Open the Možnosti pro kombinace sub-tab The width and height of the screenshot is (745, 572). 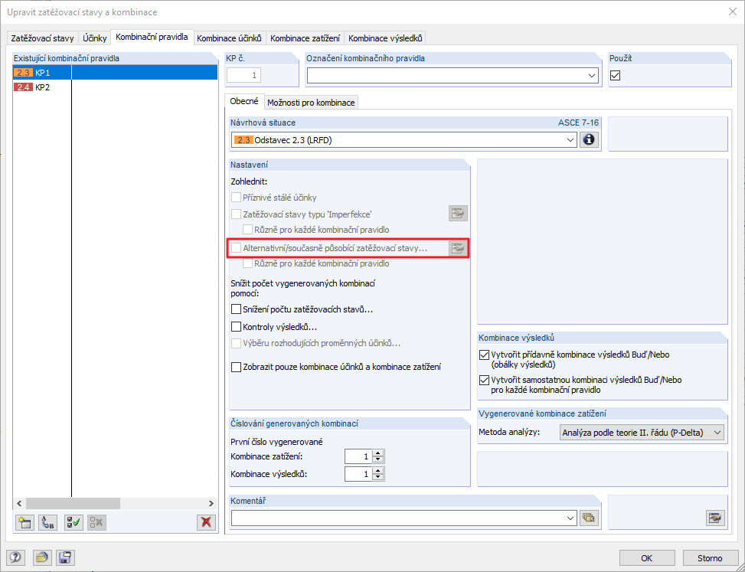(311, 103)
